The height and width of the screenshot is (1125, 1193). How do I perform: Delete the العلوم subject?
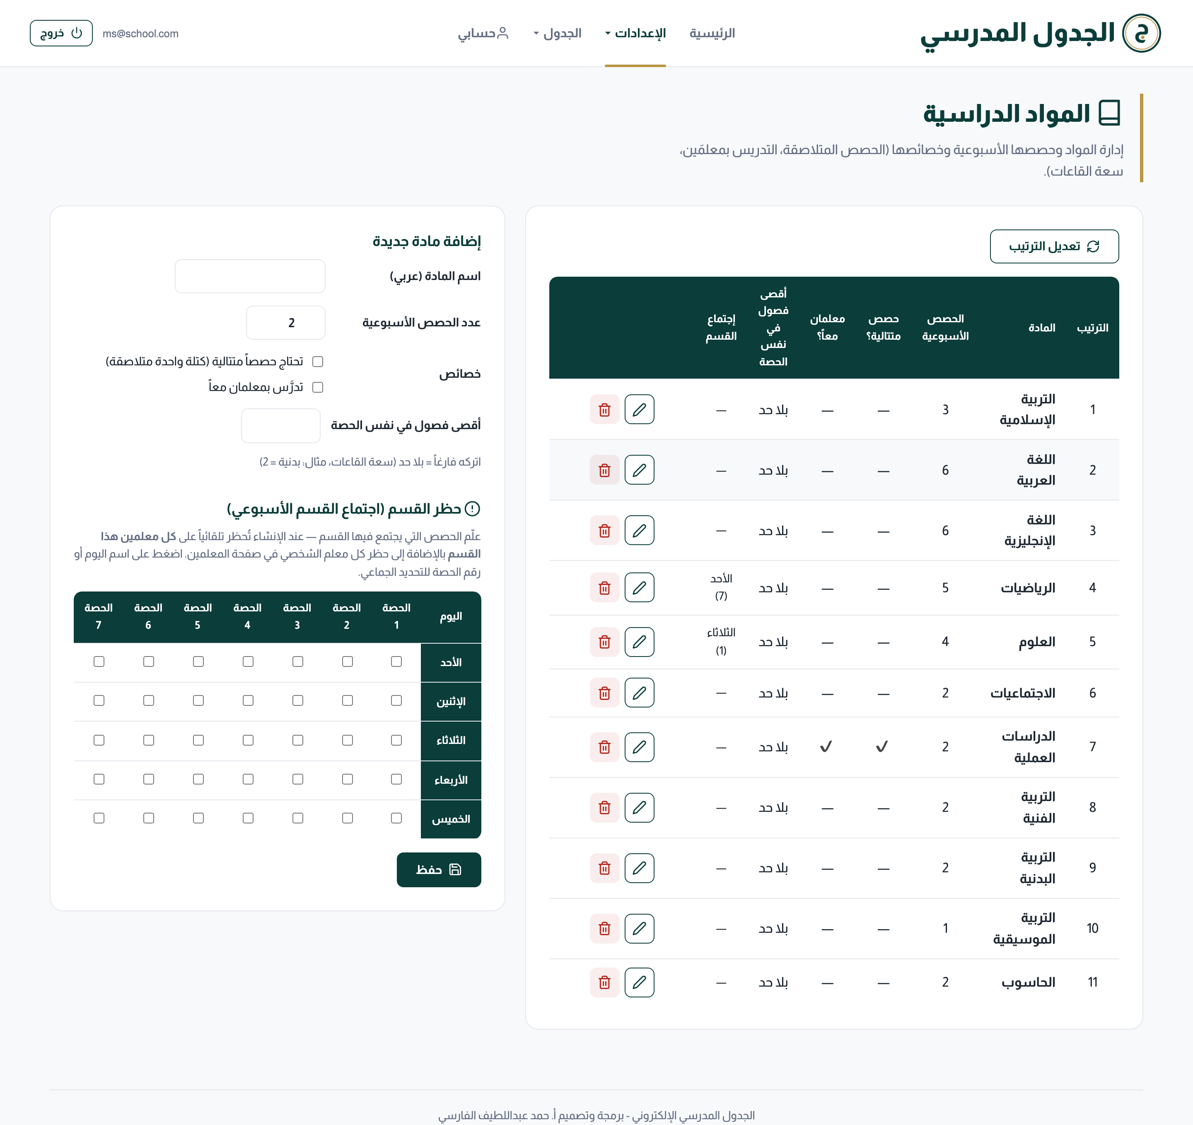click(604, 641)
